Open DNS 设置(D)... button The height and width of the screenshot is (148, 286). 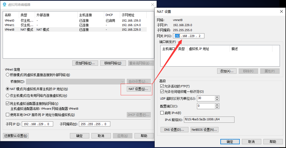pos(174,130)
